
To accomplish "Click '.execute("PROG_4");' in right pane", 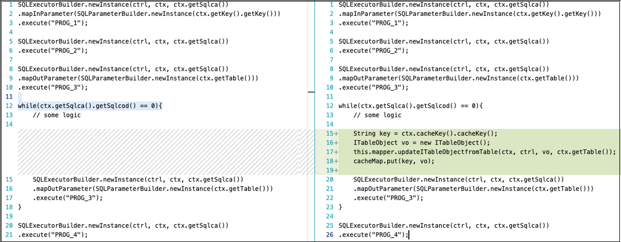I will click(374, 235).
